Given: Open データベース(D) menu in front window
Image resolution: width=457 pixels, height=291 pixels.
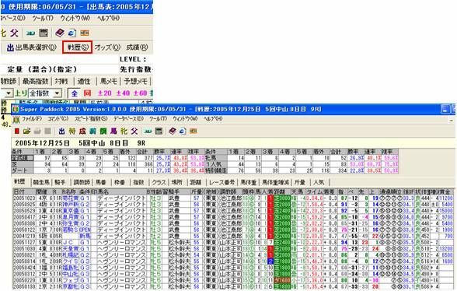Looking at the screenshot, I should point(128,119).
